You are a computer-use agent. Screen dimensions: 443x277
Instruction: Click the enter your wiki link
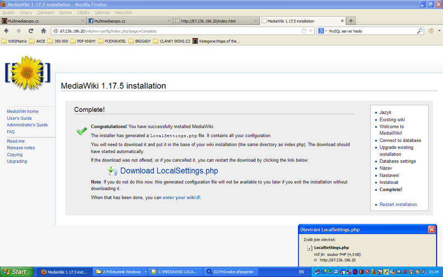click(x=181, y=198)
